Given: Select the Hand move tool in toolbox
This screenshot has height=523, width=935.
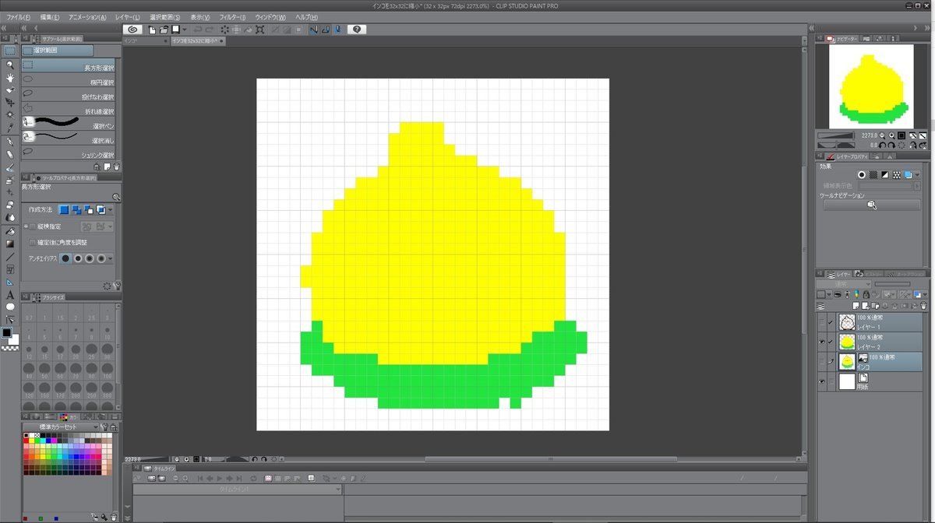Looking at the screenshot, I should tap(10, 77).
